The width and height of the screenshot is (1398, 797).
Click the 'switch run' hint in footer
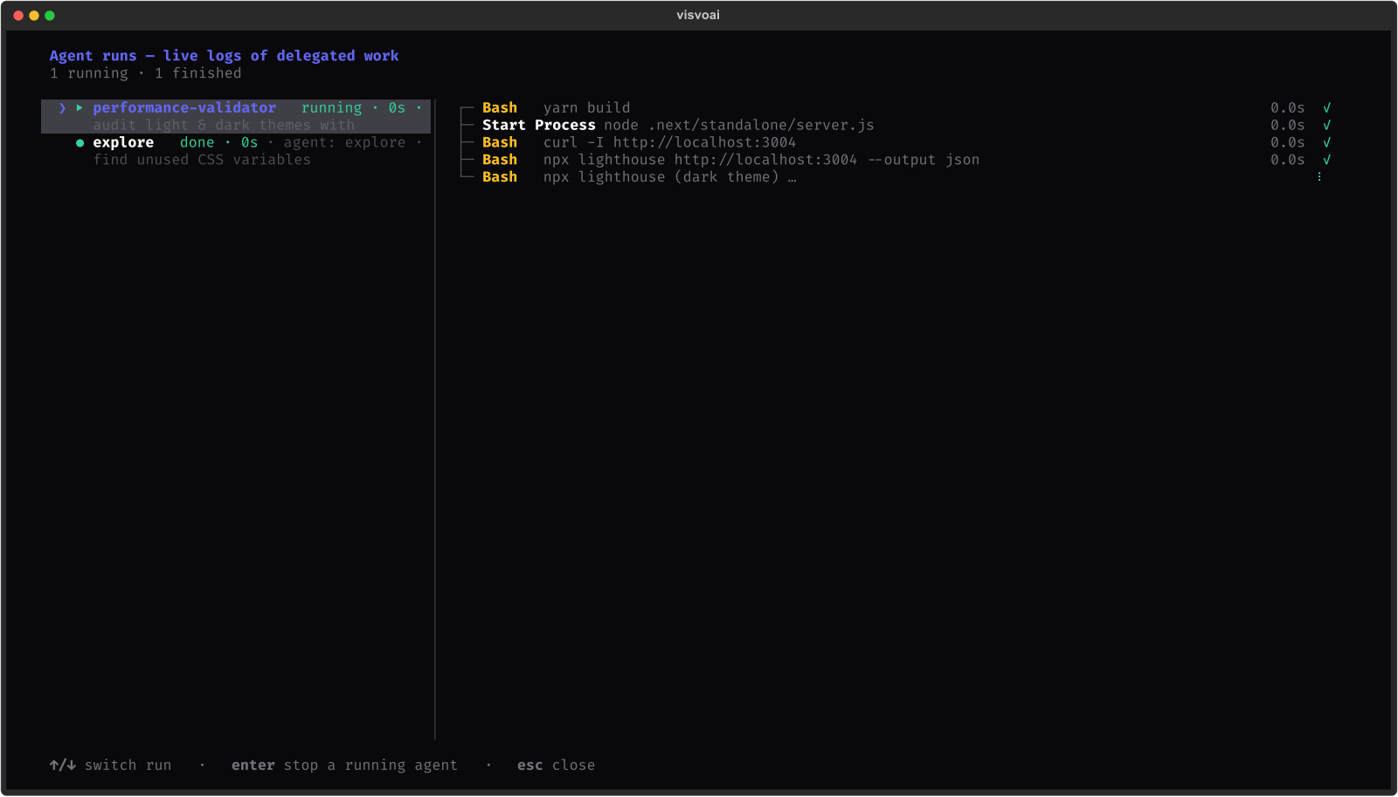(128, 766)
